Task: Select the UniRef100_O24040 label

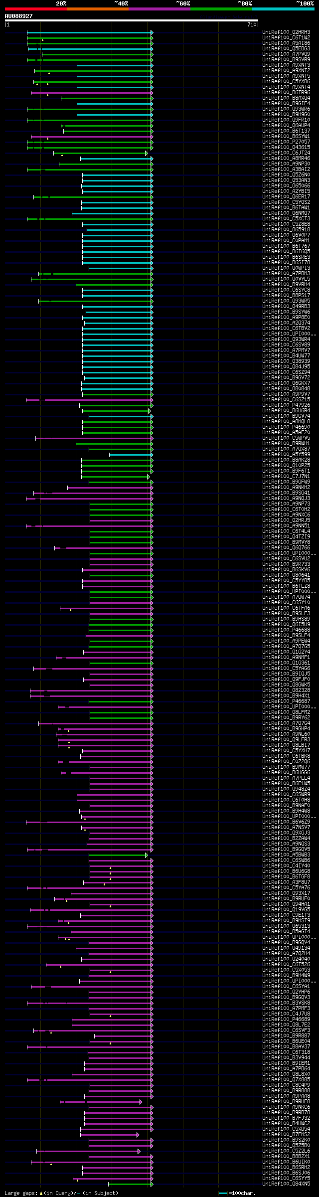Action: [286, 959]
